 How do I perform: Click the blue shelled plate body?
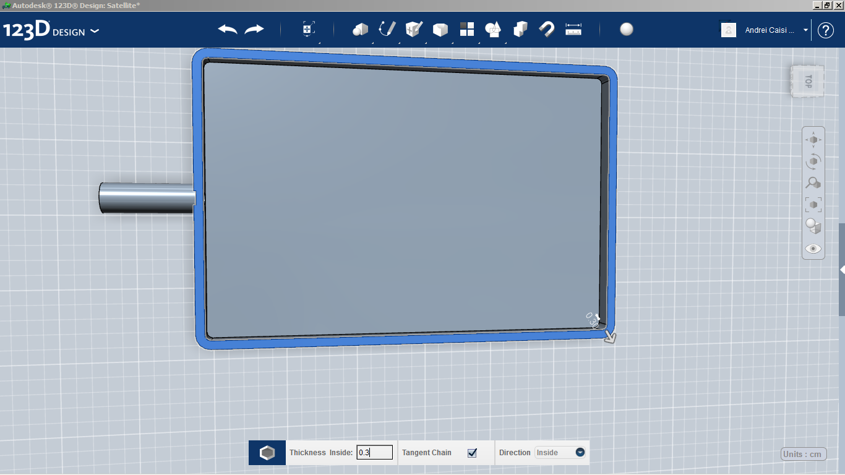pyautogui.click(x=405, y=198)
